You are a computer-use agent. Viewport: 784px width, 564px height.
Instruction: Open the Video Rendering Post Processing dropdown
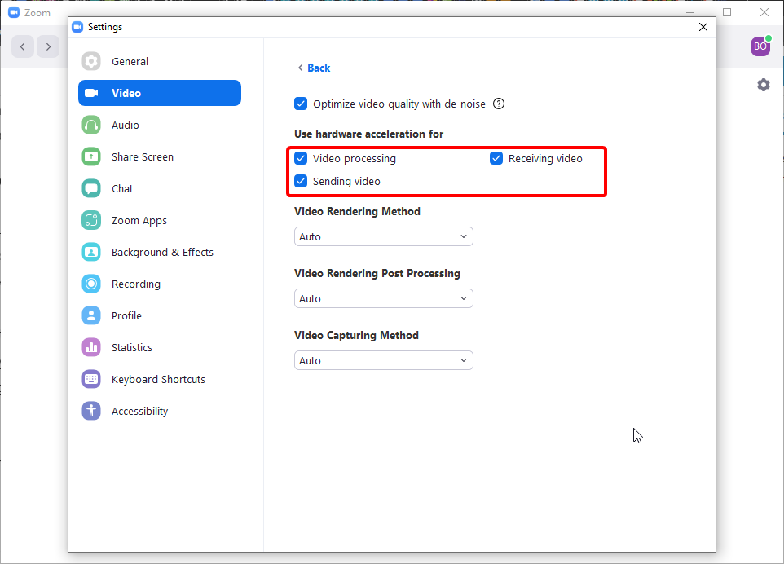point(384,298)
